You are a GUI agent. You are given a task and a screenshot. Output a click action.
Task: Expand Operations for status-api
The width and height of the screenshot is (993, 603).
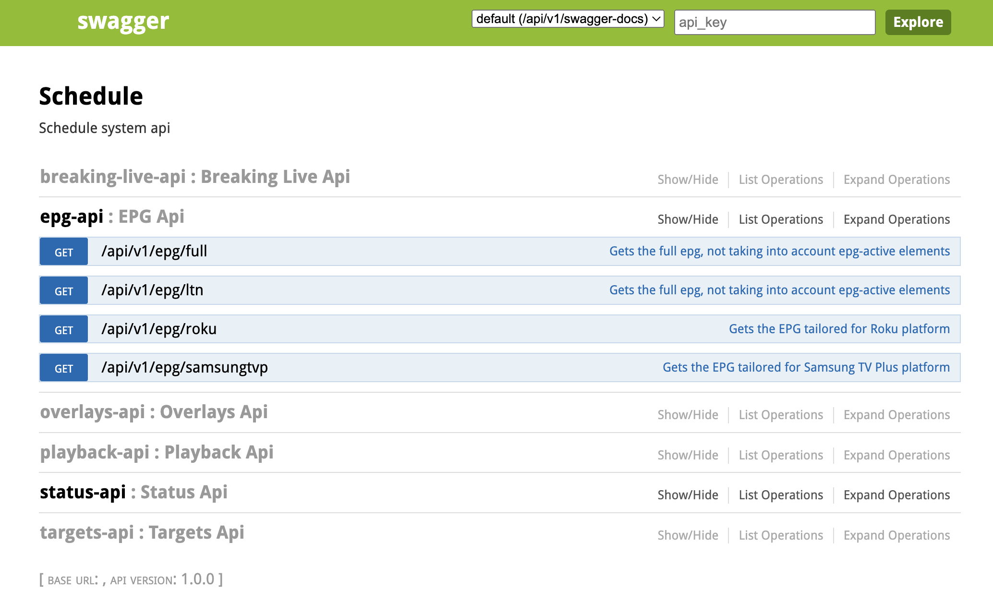897,494
